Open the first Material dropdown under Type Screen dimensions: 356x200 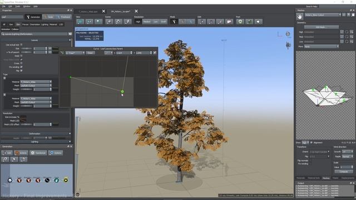36,82
